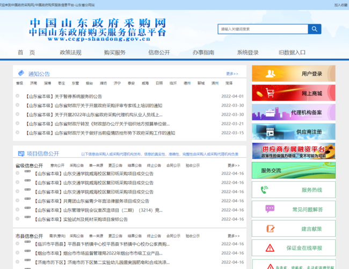The width and height of the screenshot is (349, 269).
Task: Select 结果公告 tab under 省级信息公开
Action: pos(135,165)
